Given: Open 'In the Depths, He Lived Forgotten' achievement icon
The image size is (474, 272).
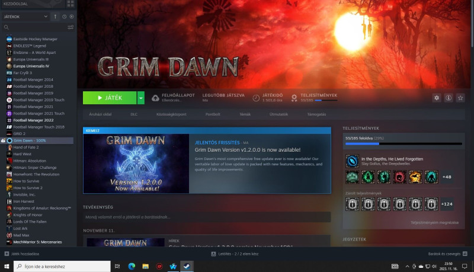Looking at the screenshot, I should point(352,161).
